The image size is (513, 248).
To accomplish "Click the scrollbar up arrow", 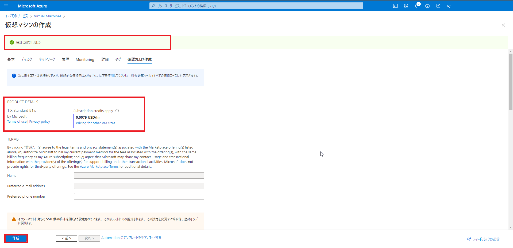I will click(511, 51).
